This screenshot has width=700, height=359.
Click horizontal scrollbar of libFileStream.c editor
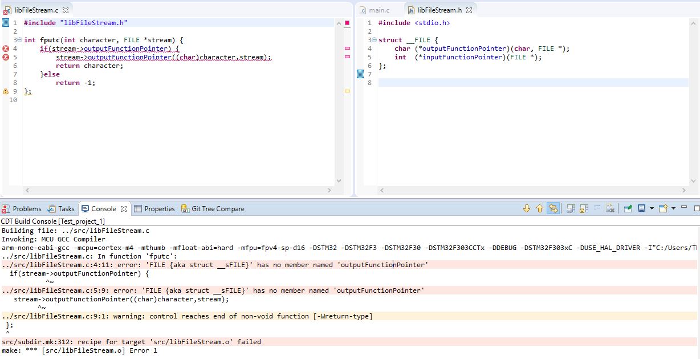pos(177,190)
